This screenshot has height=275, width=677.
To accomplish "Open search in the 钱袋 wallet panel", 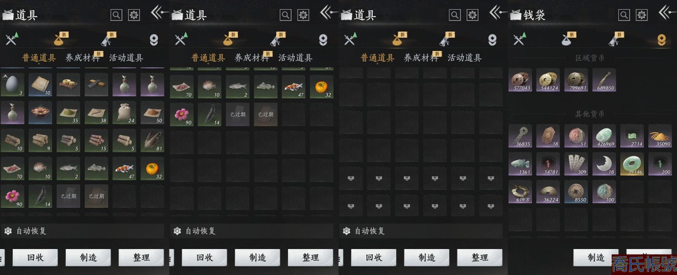I will click(x=624, y=15).
